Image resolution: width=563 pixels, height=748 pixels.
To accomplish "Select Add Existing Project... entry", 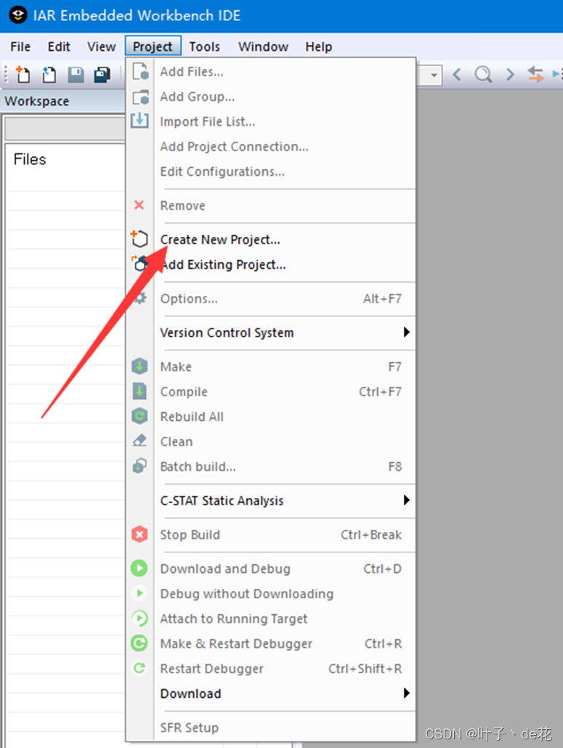I will (271, 265).
